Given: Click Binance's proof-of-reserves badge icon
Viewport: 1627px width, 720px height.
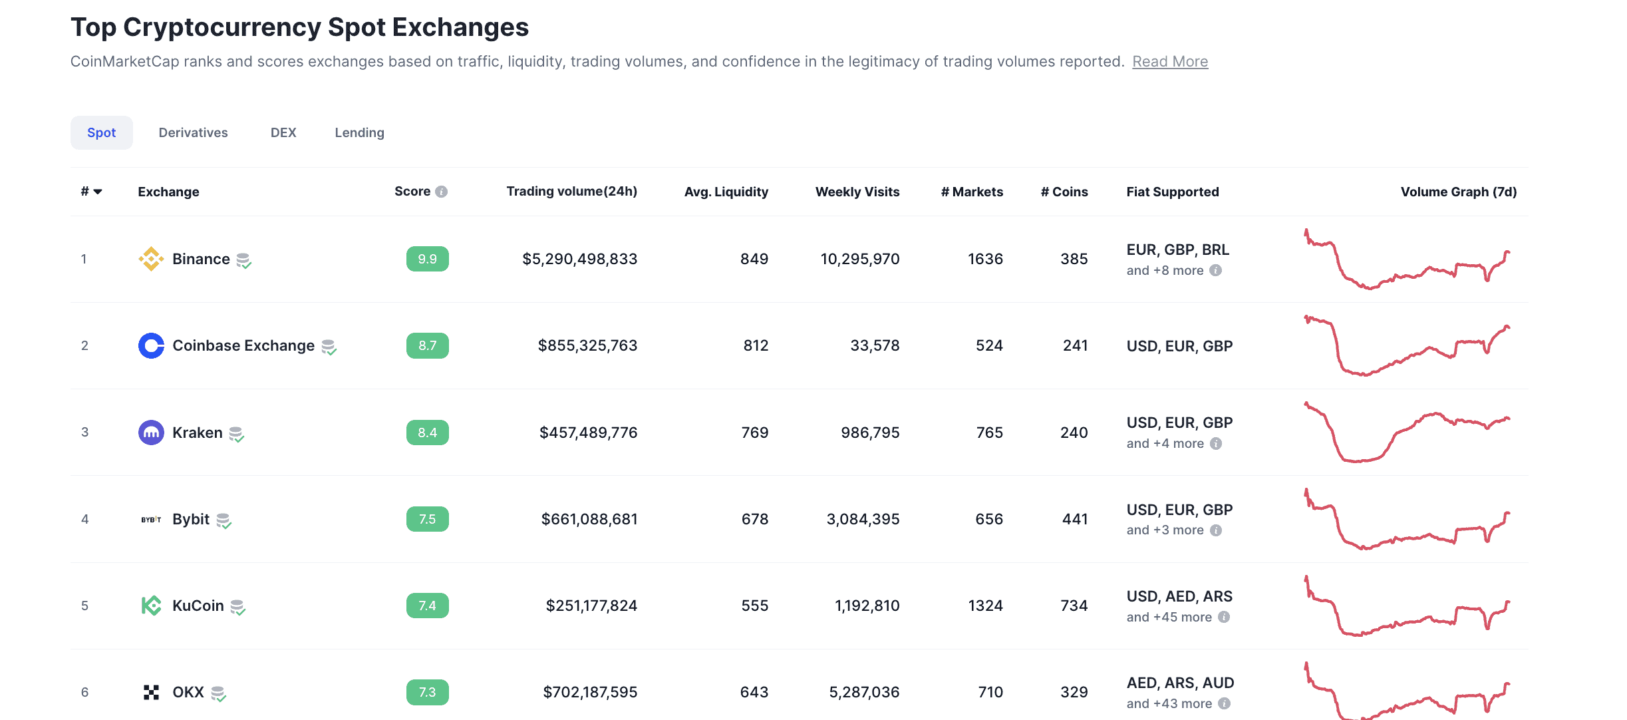Looking at the screenshot, I should coord(243,260).
